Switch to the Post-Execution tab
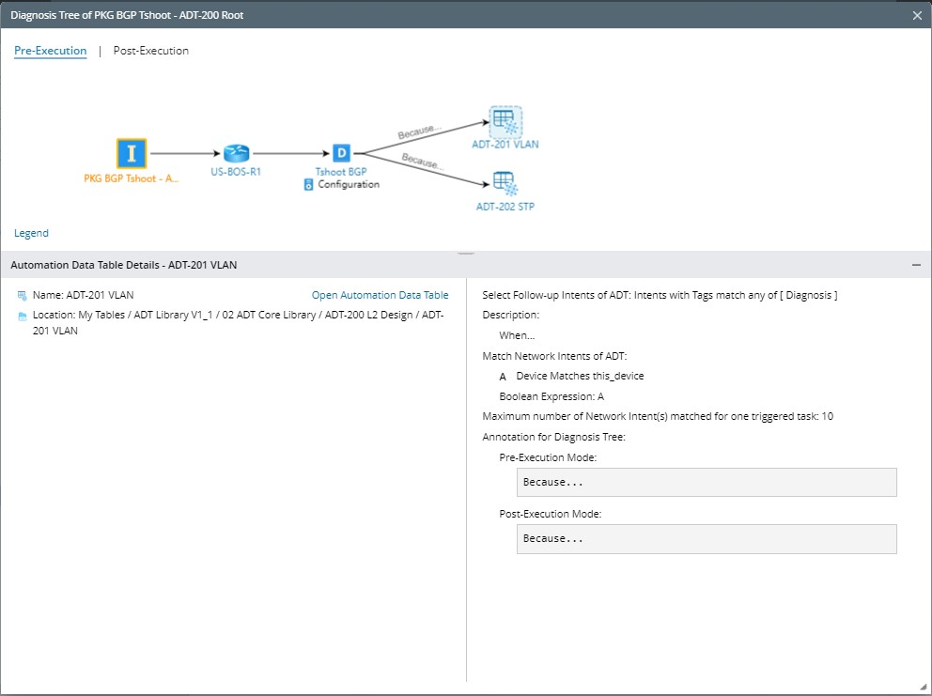 [150, 51]
